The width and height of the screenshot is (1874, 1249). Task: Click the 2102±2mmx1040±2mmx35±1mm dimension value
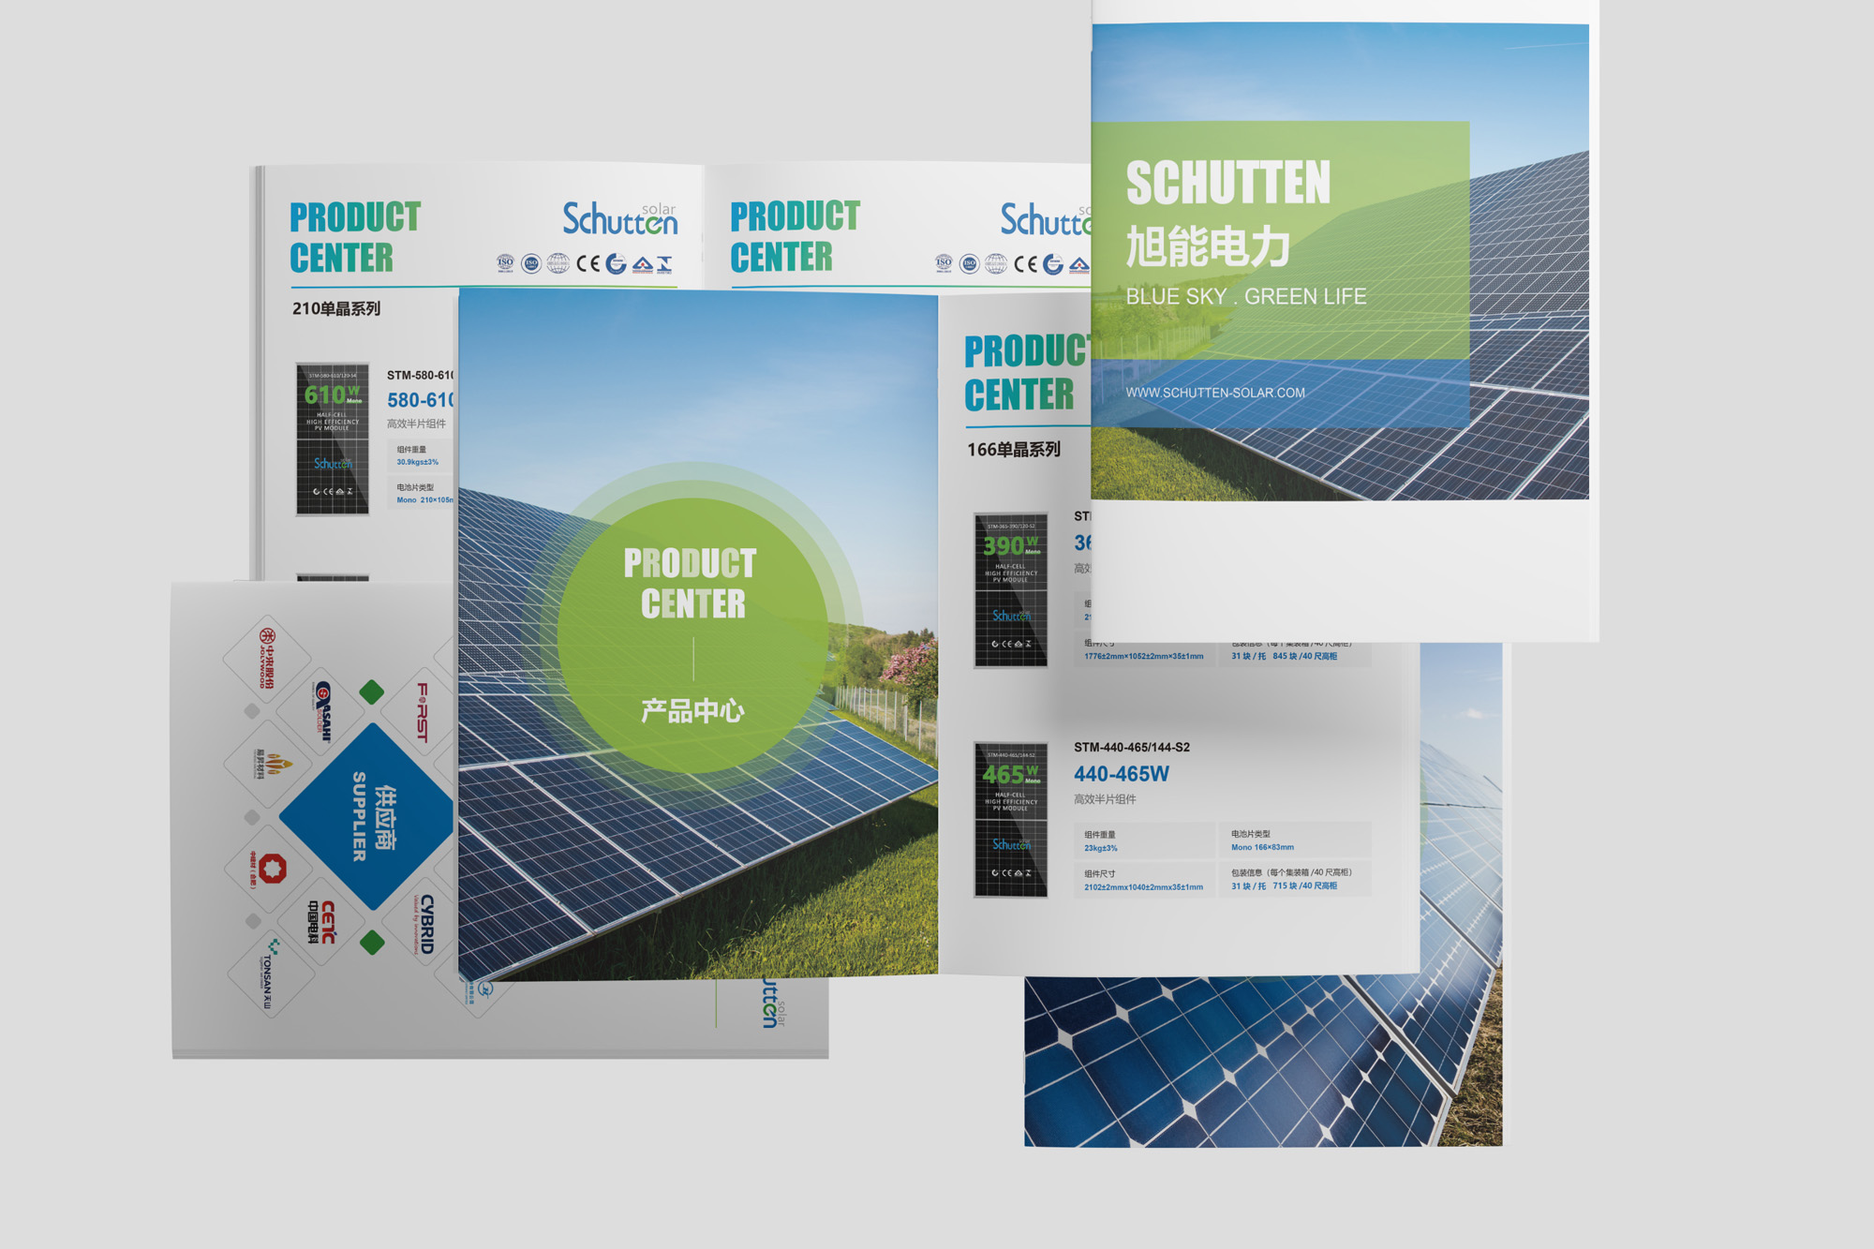point(1143,887)
